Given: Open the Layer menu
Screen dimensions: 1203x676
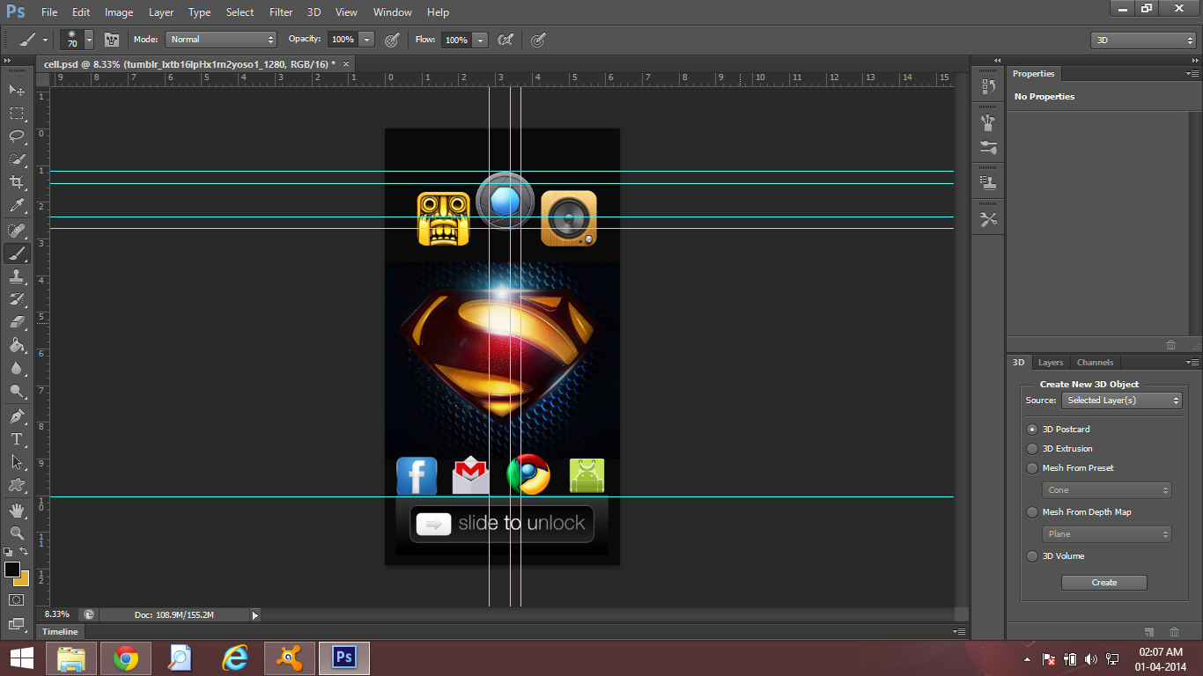Looking at the screenshot, I should (x=161, y=12).
